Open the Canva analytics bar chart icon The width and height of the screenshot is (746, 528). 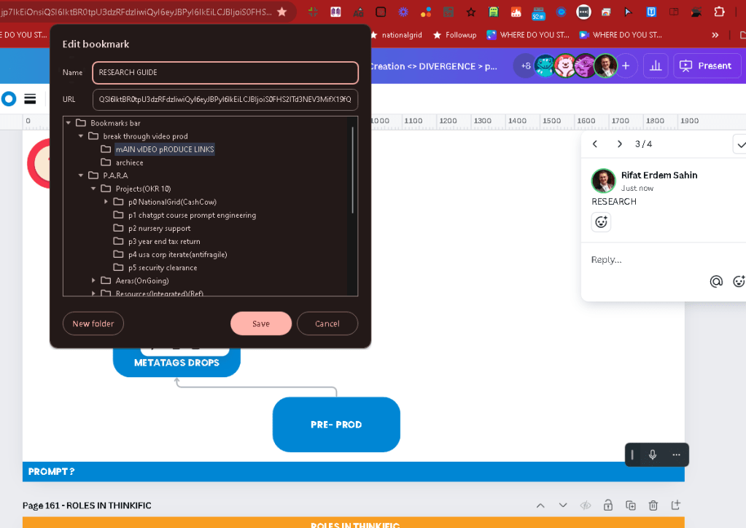tap(656, 66)
